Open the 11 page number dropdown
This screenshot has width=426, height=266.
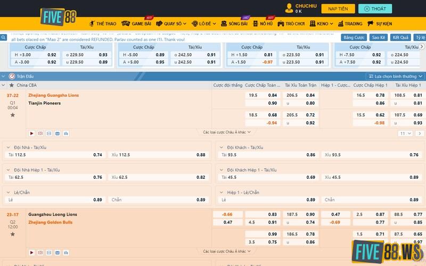point(405,134)
